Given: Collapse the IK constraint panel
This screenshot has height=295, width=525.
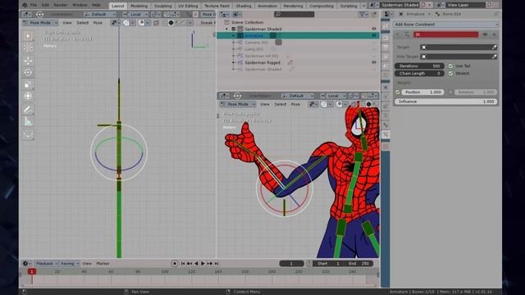Looking at the screenshot, I should [398, 34].
